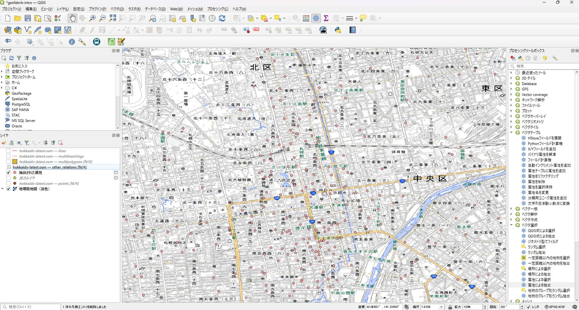Open the Python console icon
The width and height of the screenshot is (579, 310).
click(x=338, y=30)
